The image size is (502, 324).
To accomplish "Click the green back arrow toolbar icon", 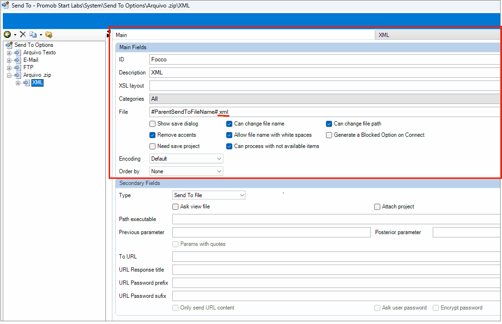I will pyautogui.click(x=7, y=34).
